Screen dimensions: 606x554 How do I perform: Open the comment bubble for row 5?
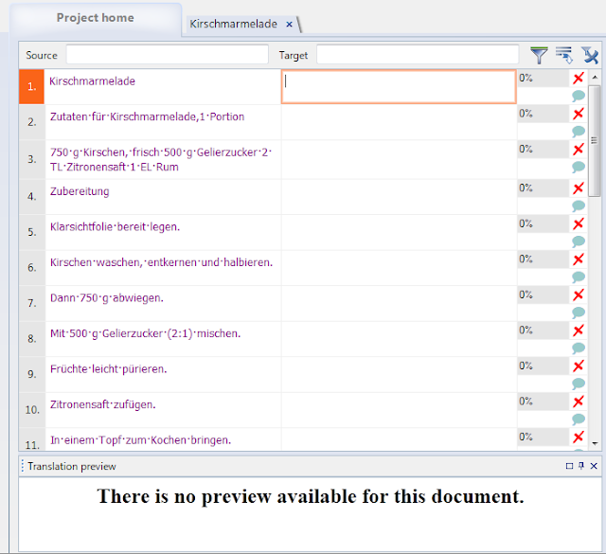[x=579, y=241]
